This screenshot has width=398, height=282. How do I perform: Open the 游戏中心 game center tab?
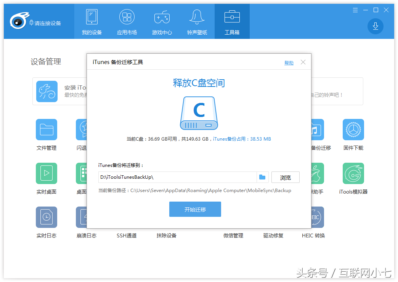click(x=162, y=22)
